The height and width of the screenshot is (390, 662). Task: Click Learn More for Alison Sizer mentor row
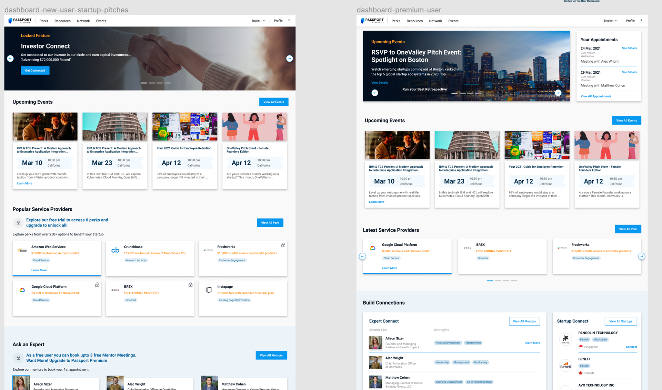pos(532,343)
